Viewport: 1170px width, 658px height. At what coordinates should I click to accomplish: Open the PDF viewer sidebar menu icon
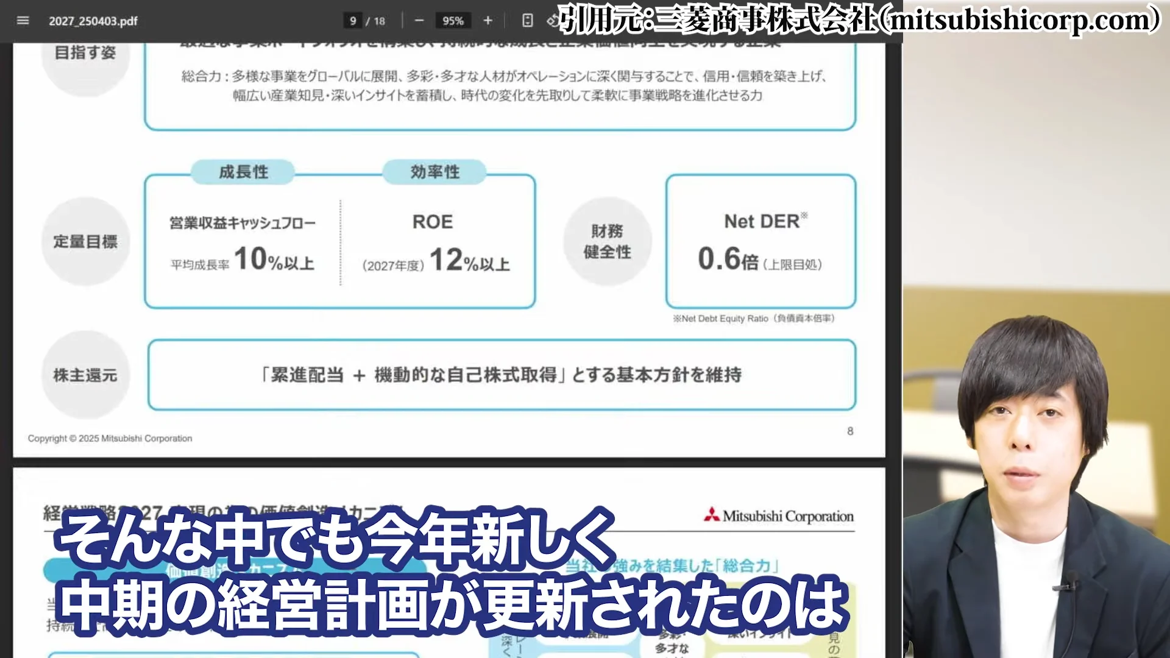[x=23, y=21]
